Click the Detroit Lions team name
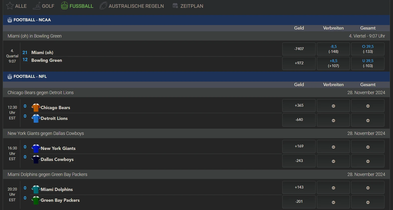Screen dimensions: 393x210 point(54,118)
